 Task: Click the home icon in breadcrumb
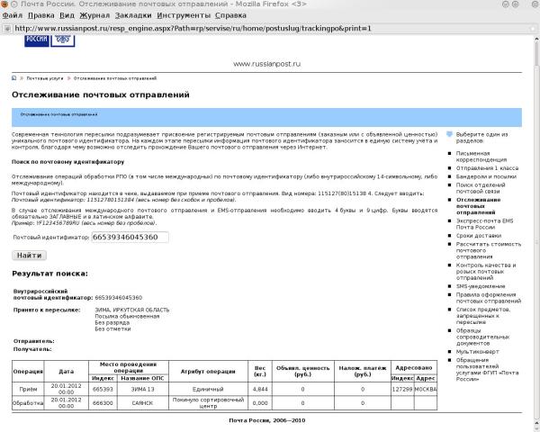(x=13, y=78)
